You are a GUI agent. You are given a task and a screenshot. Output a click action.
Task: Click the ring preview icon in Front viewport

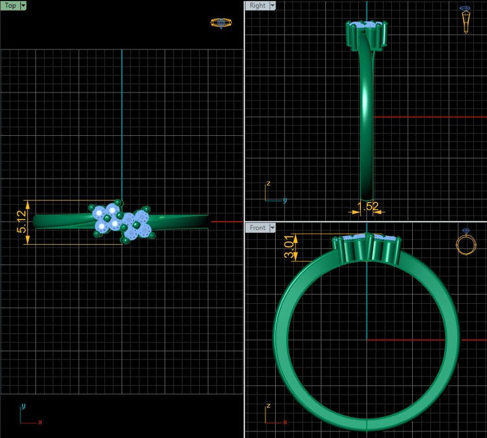tap(466, 243)
